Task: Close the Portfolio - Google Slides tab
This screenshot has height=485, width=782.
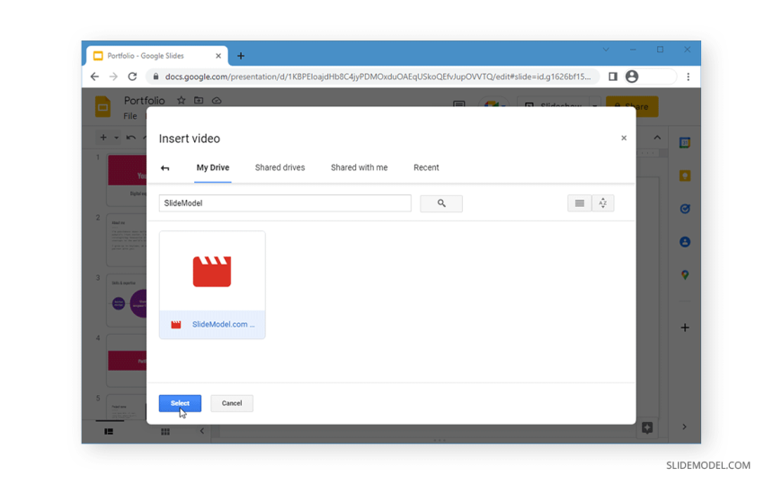Action: click(x=218, y=56)
